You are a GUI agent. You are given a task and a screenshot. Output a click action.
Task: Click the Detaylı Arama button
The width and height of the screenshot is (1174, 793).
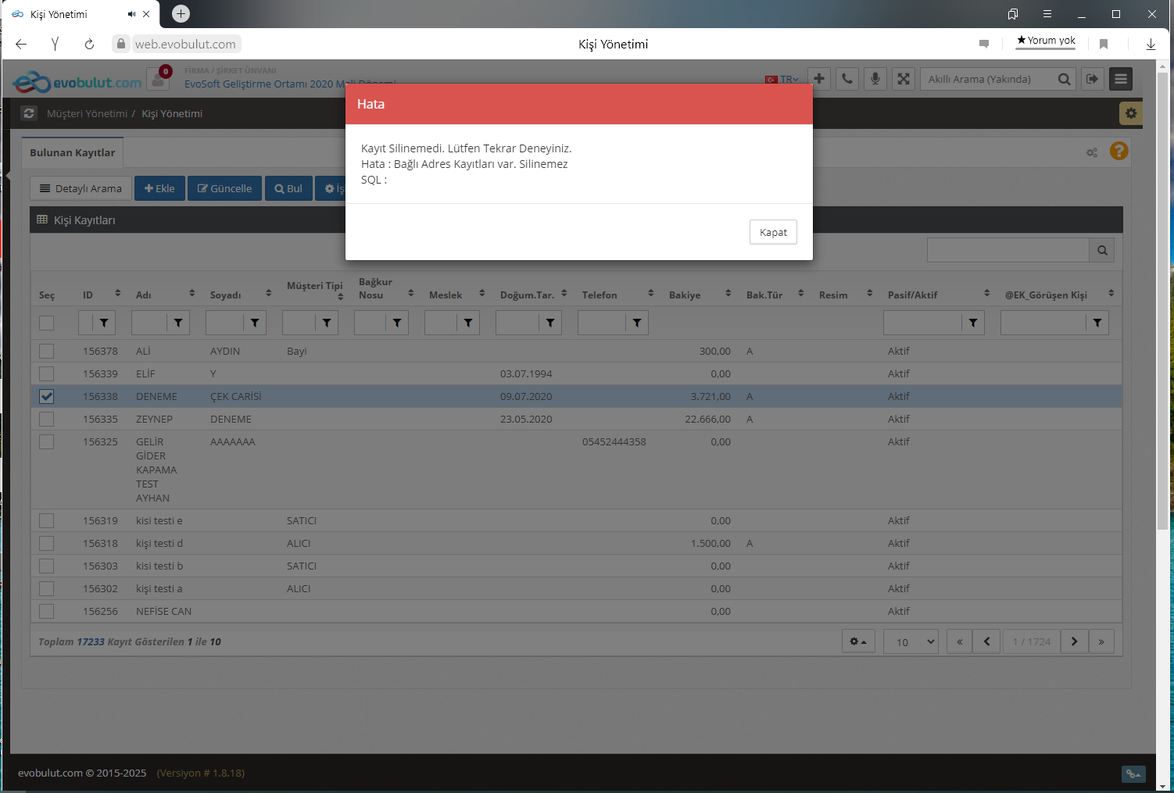pos(81,188)
